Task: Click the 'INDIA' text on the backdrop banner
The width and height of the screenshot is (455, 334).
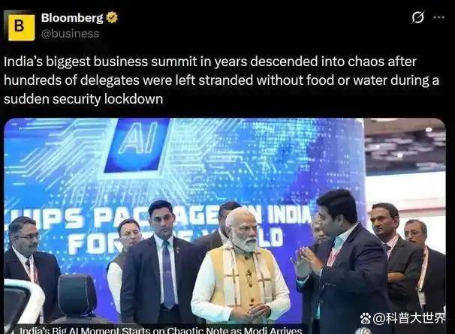Action: (290, 215)
